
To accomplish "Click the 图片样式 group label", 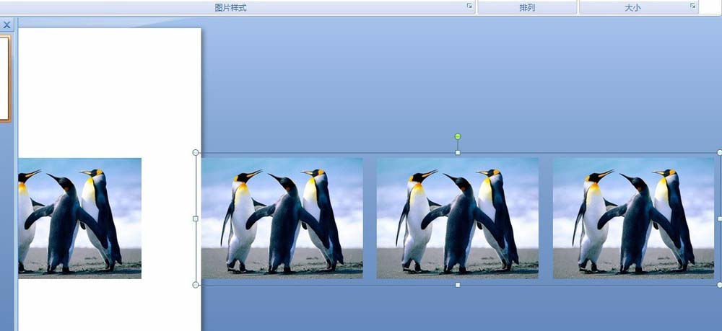I will 231,8.
